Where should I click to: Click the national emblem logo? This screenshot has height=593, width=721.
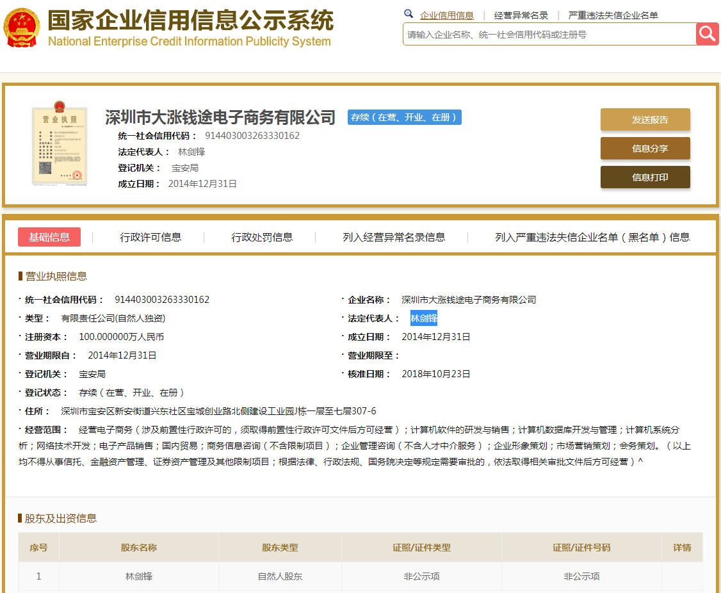pos(22,28)
